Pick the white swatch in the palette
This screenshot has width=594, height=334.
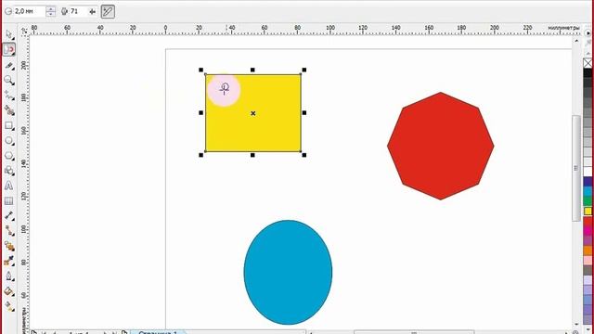point(588,172)
